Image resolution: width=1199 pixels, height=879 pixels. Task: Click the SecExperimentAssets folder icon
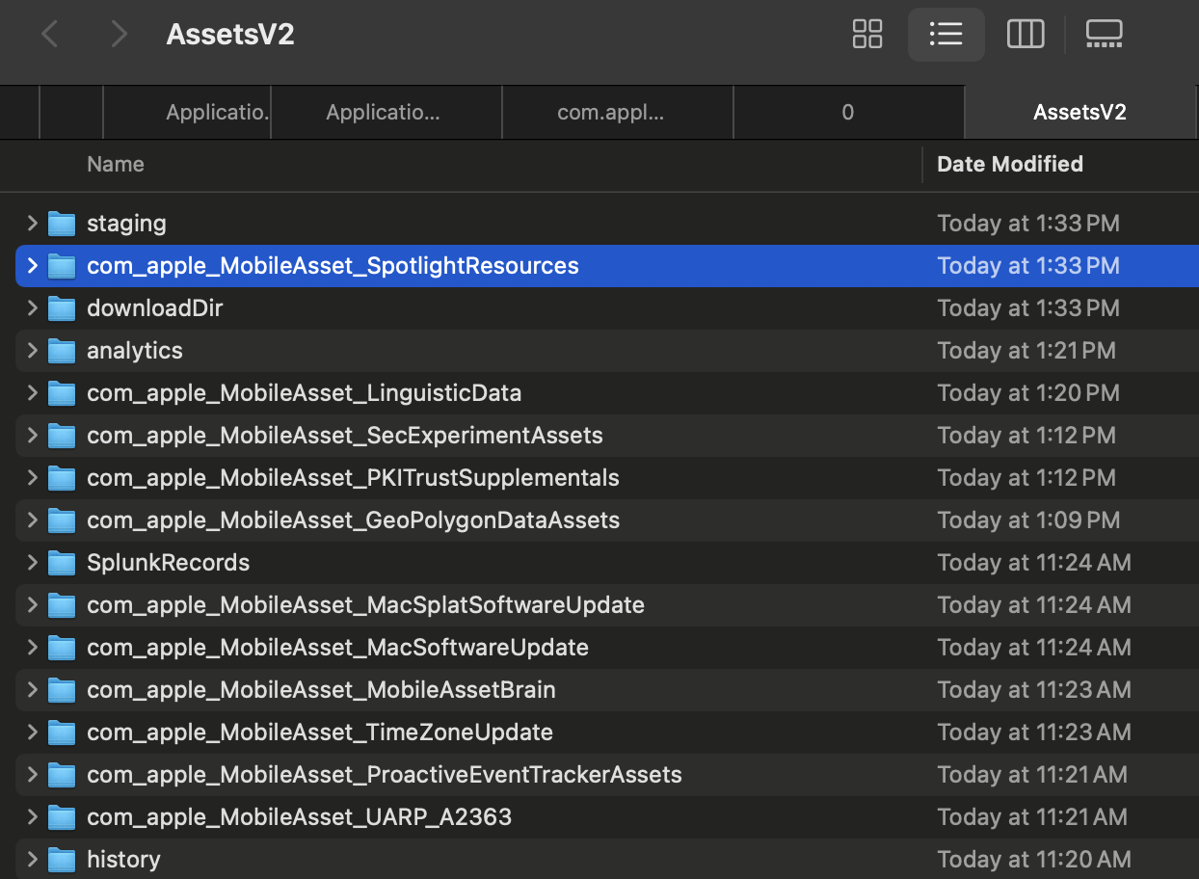click(x=62, y=436)
